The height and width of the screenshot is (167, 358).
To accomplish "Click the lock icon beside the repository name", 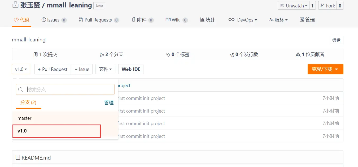I will pyautogui.click(x=15, y=5).
